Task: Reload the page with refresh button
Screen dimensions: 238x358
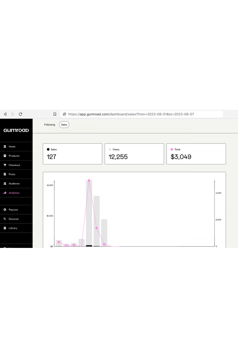Action: click(x=21, y=114)
